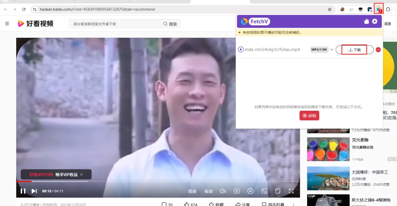Bookmark this page with the star icon
397x206 pixels.
tap(329, 9)
